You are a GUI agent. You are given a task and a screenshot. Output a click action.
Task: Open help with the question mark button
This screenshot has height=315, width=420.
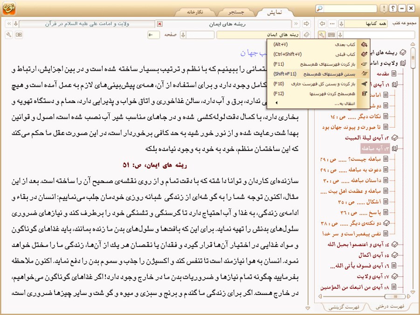[392, 8]
